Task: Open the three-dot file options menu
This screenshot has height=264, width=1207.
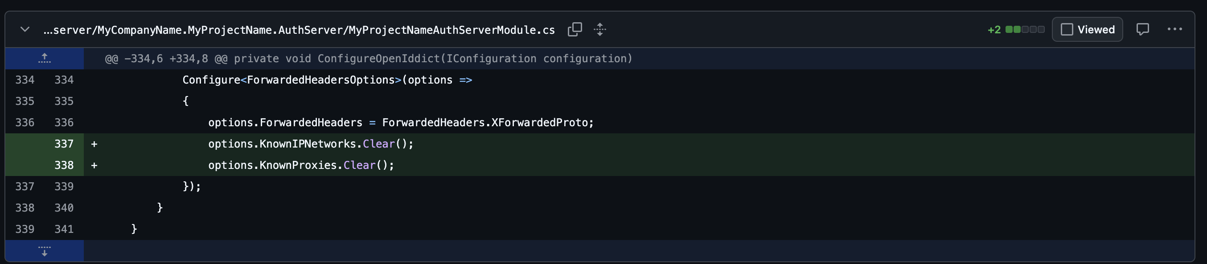Action: pyautogui.click(x=1174, y=29)
